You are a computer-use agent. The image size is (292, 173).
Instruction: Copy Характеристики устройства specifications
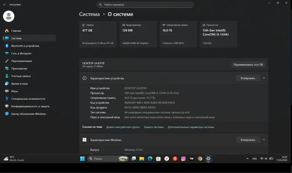point(248,78)
